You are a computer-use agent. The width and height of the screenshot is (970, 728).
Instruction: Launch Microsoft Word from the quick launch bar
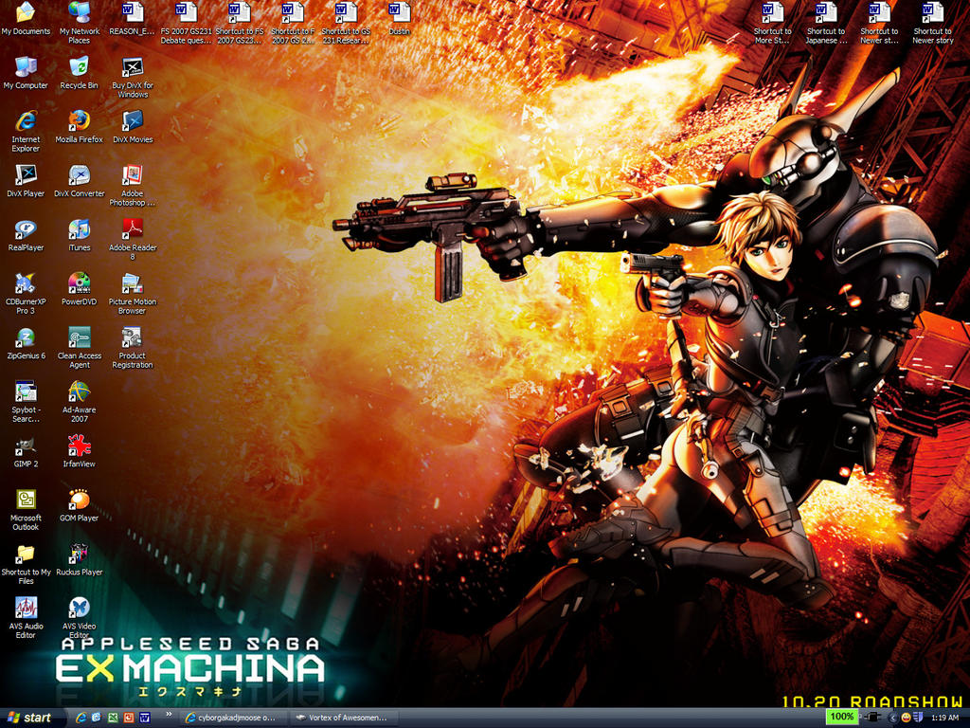[145, 718]
